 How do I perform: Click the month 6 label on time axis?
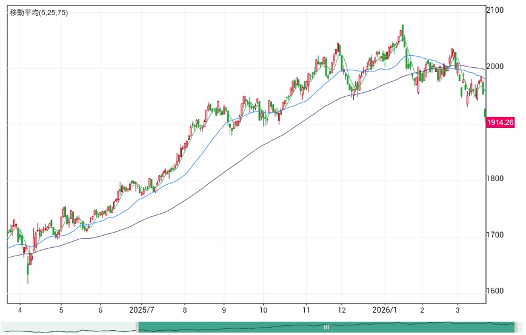[x=101, y=310]
